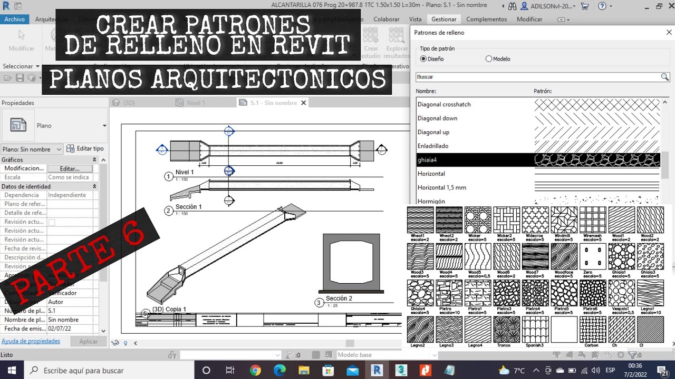
Task: Switch to the Colaborar ribbon tab
Action: click(386, 19)
